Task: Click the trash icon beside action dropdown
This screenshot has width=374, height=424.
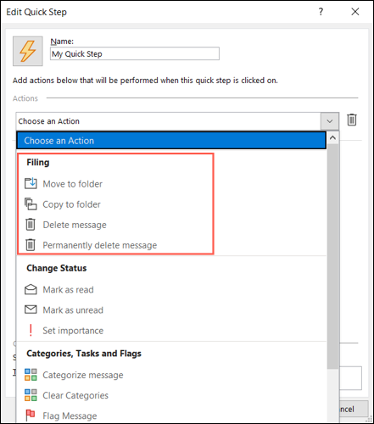Action: click(x=352, y=120)
